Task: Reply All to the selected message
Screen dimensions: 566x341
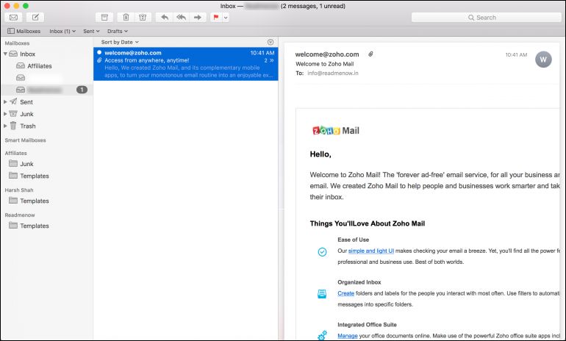Action: click(182, 18)
